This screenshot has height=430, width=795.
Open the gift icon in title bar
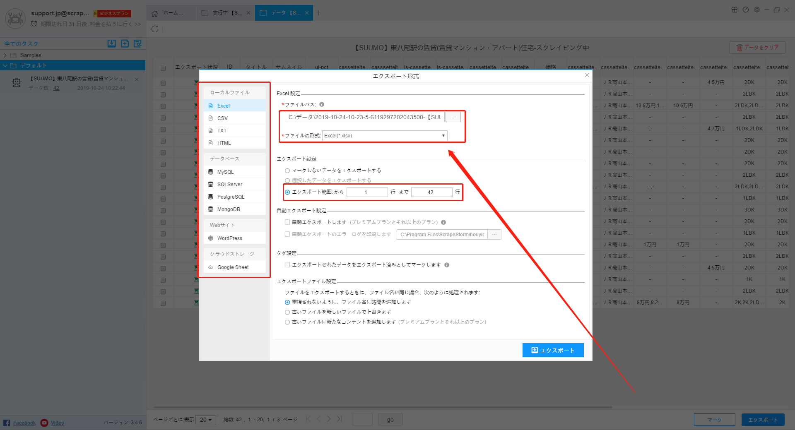(735, 10)
